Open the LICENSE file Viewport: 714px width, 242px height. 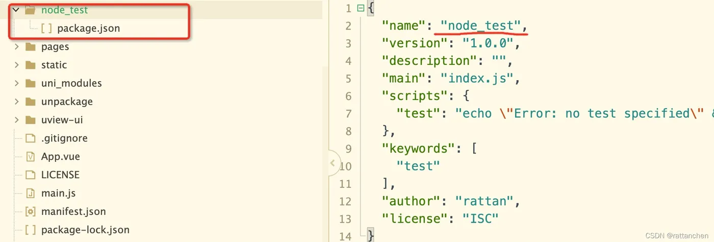click(x=60, y=175)
